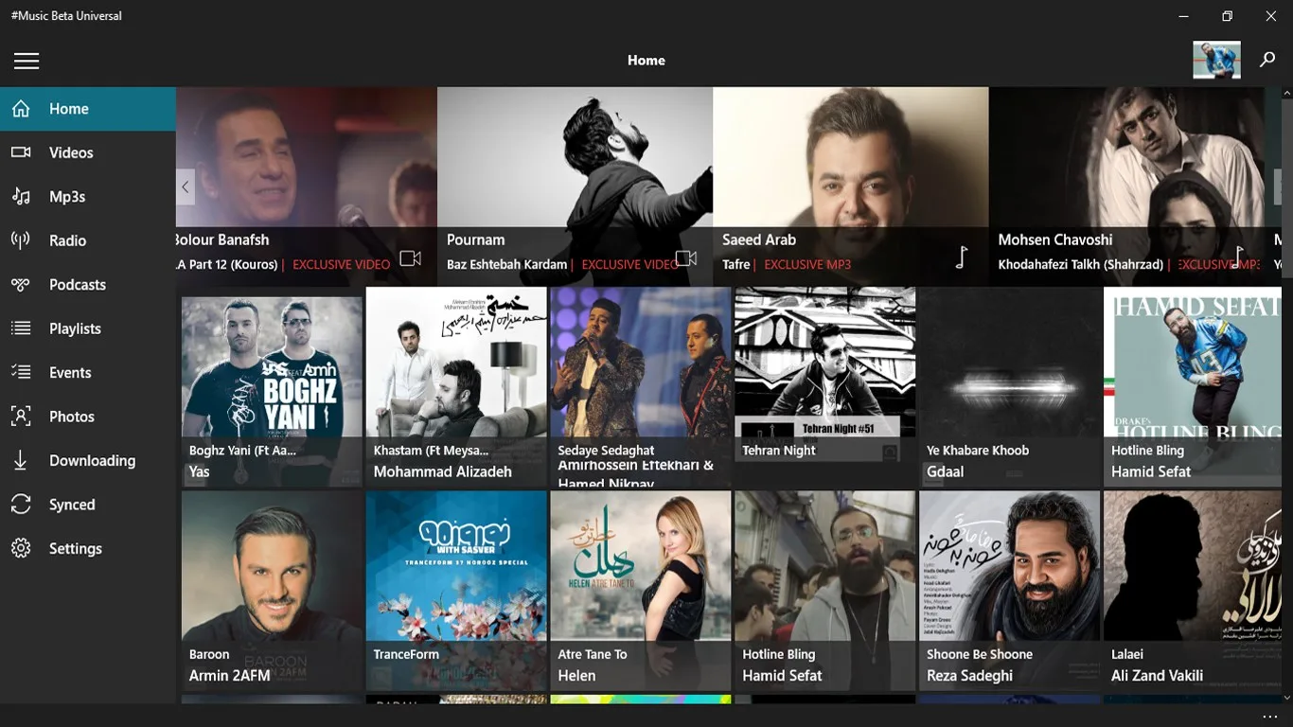This screenshot has height=727, width=1293.
Task: Open the more options ellipsis
Action: 1270,717
